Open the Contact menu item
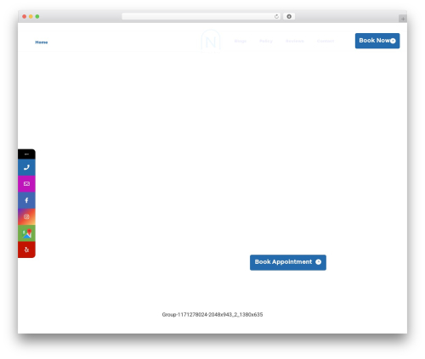 tap(326, 41)
